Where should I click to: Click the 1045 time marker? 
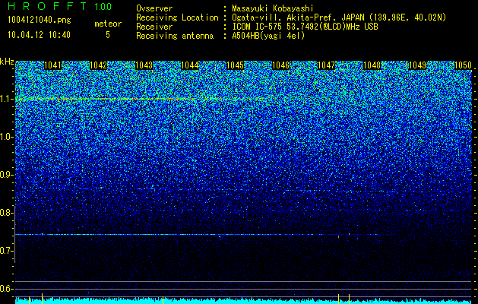pos(235,65)
